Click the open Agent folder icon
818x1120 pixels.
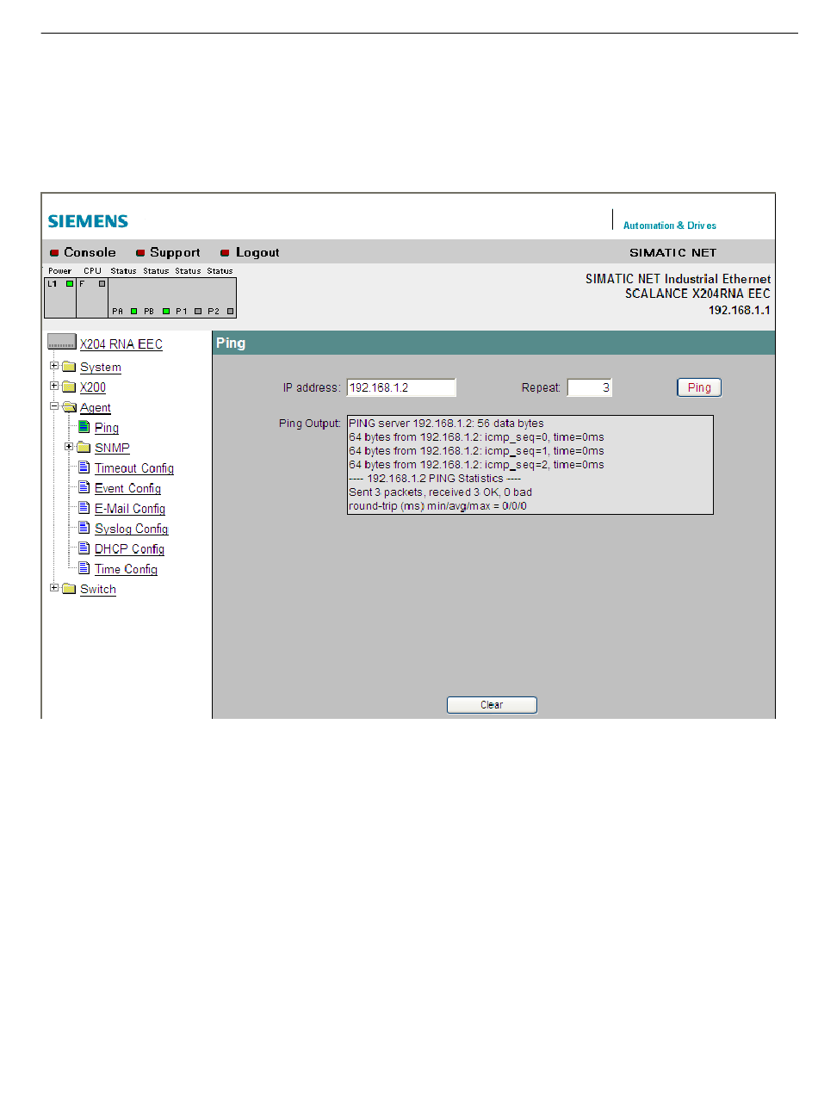[70, 407]
